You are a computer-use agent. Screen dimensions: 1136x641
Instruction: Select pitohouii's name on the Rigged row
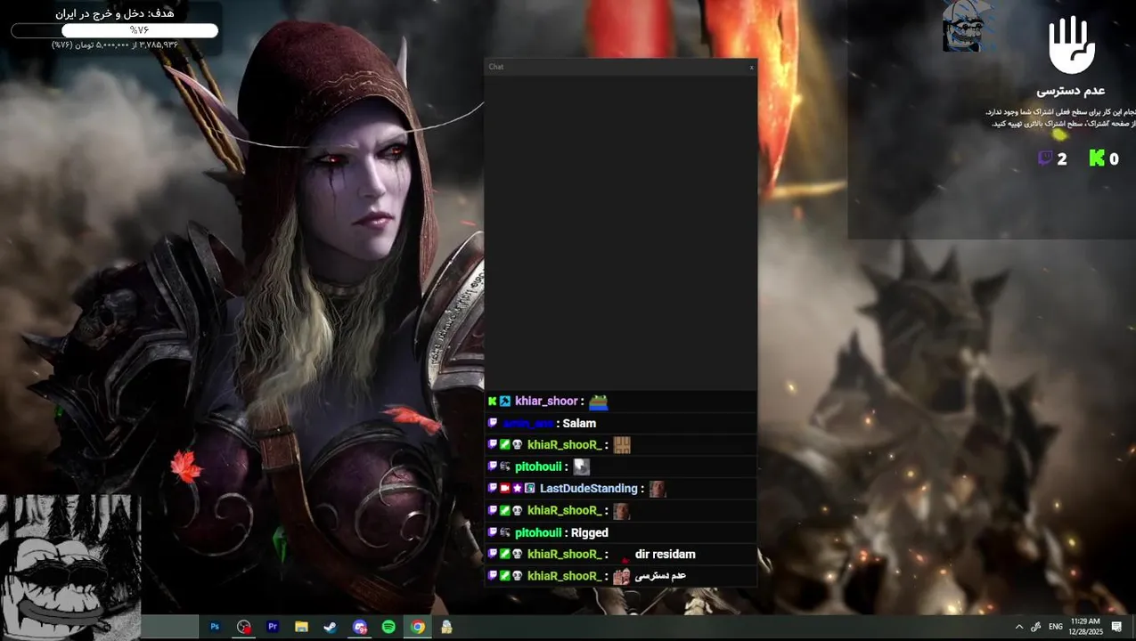(x=538, y=532)
